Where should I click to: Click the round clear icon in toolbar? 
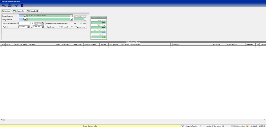tap(10, 5)
